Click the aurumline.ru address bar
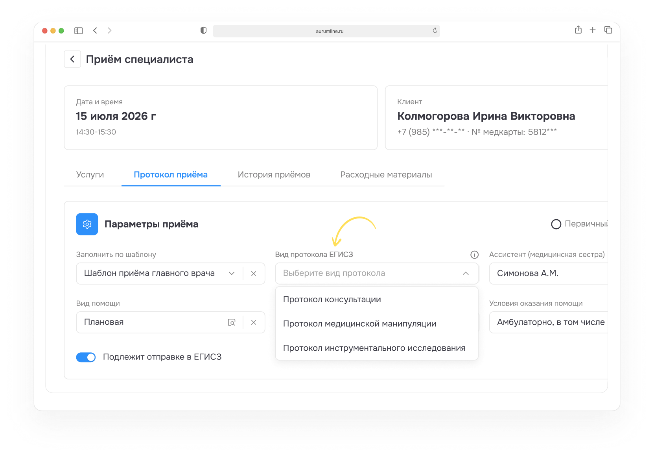654x457 pixels. [326, 31]
